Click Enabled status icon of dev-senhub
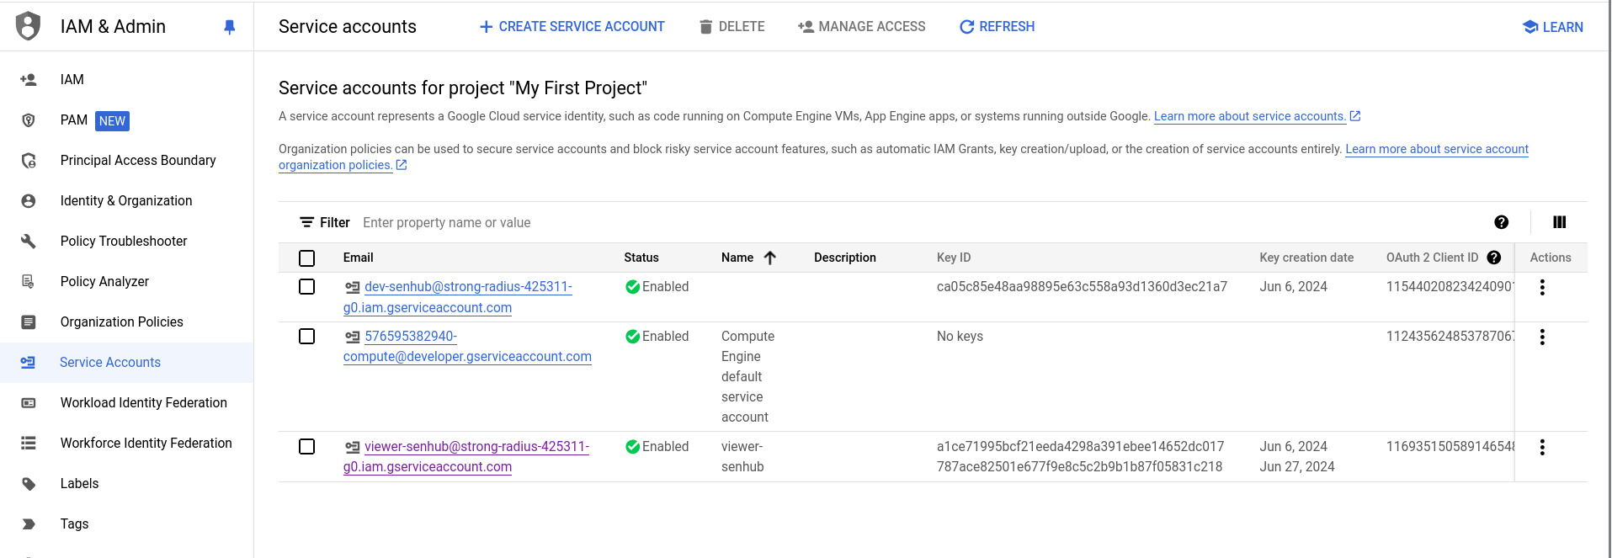 coord(632,287)
